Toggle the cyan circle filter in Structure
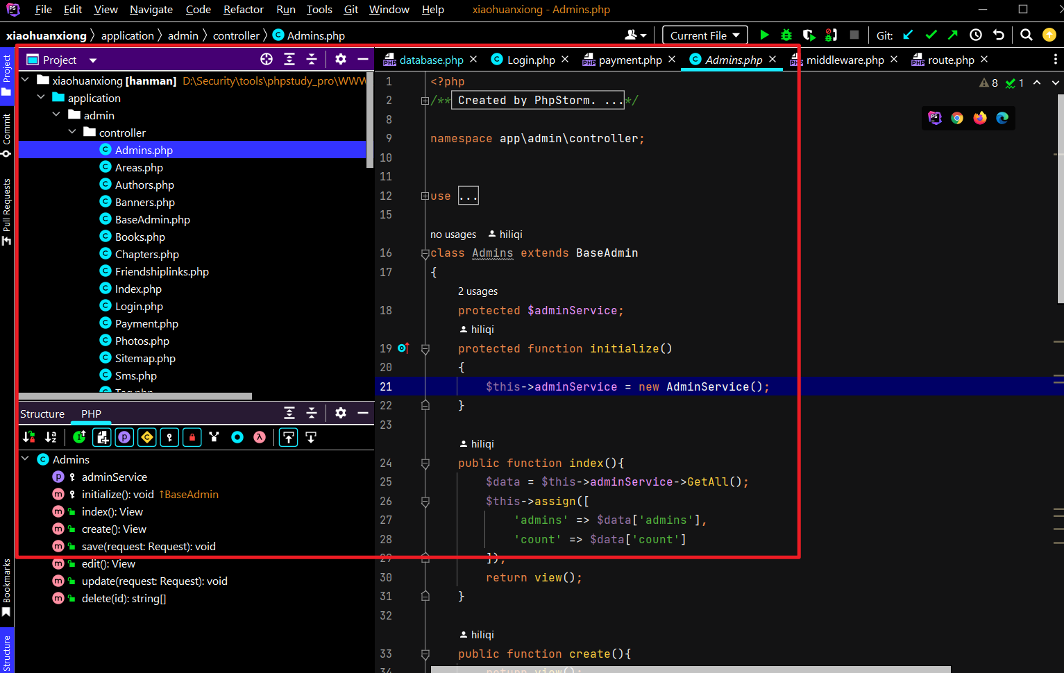Image resolution: width=1064 pixels, height=673 pixels. pos(237,437)
